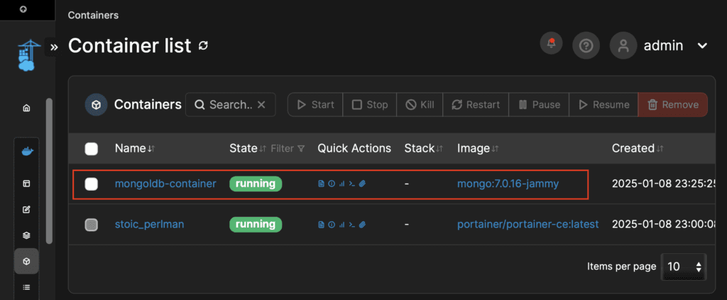Open notifications bell icon
Viewport: 727px width, 300px height.
tap(551, 45)
